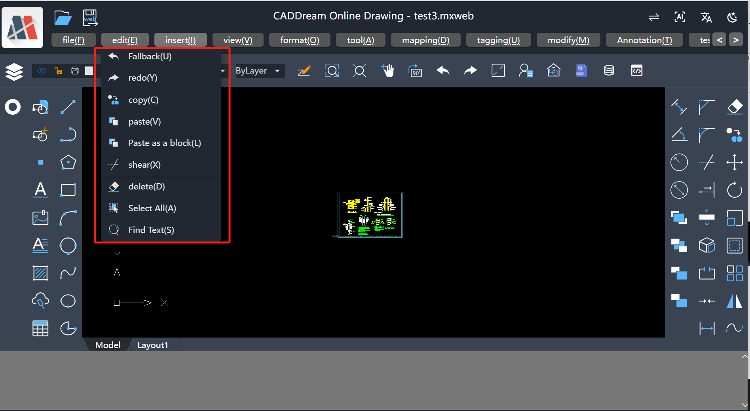Image resolution: width=750 pixels, height=411 pixels.
Task: Open the format(O) menu
Action: pos(300,40)
